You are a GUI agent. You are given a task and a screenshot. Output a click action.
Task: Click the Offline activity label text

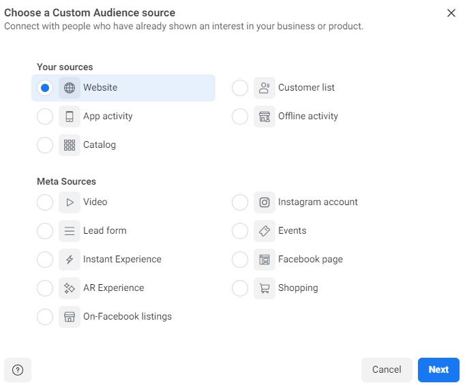tap(308, 117)
